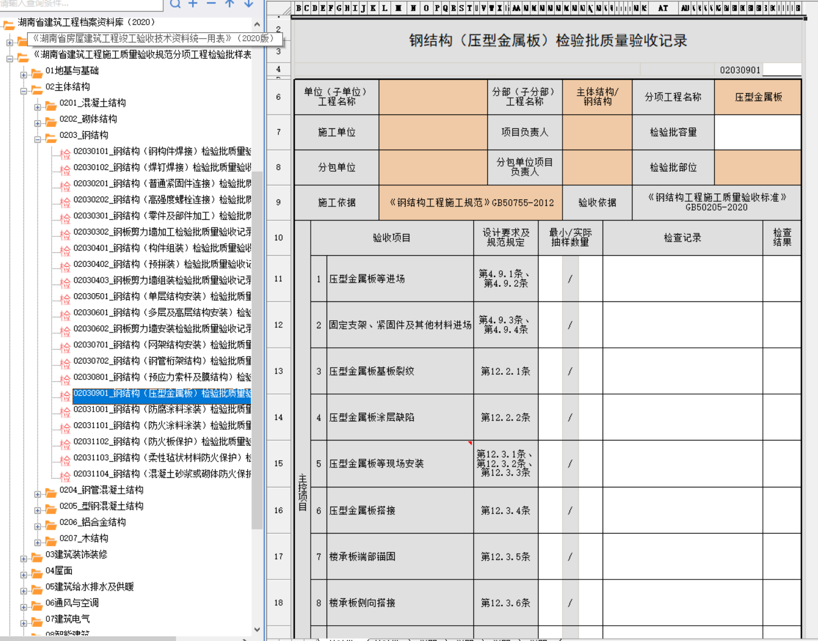The image size is (818, 641).
Task: Select row header 10
Action: coord(278,238)
